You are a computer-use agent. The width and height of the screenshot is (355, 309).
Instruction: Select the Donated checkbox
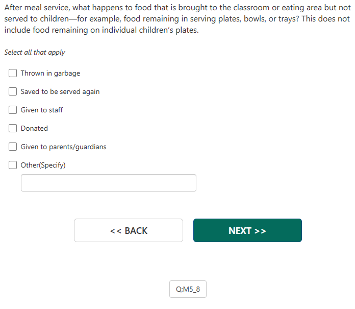(x=13, y=128)
